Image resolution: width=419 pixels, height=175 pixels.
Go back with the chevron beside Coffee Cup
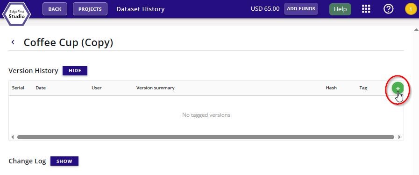(13, 42)
